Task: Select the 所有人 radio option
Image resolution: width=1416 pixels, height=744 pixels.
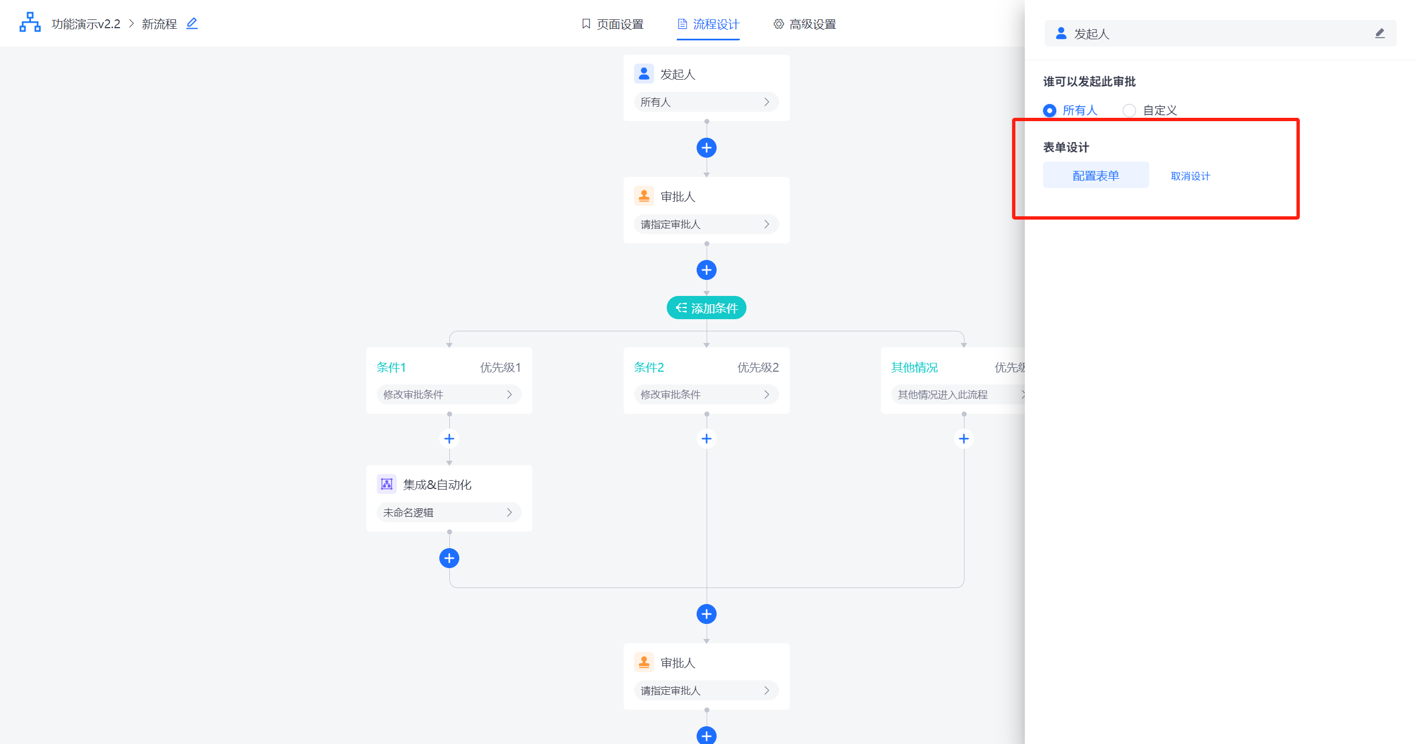Action: [1050, 111]
